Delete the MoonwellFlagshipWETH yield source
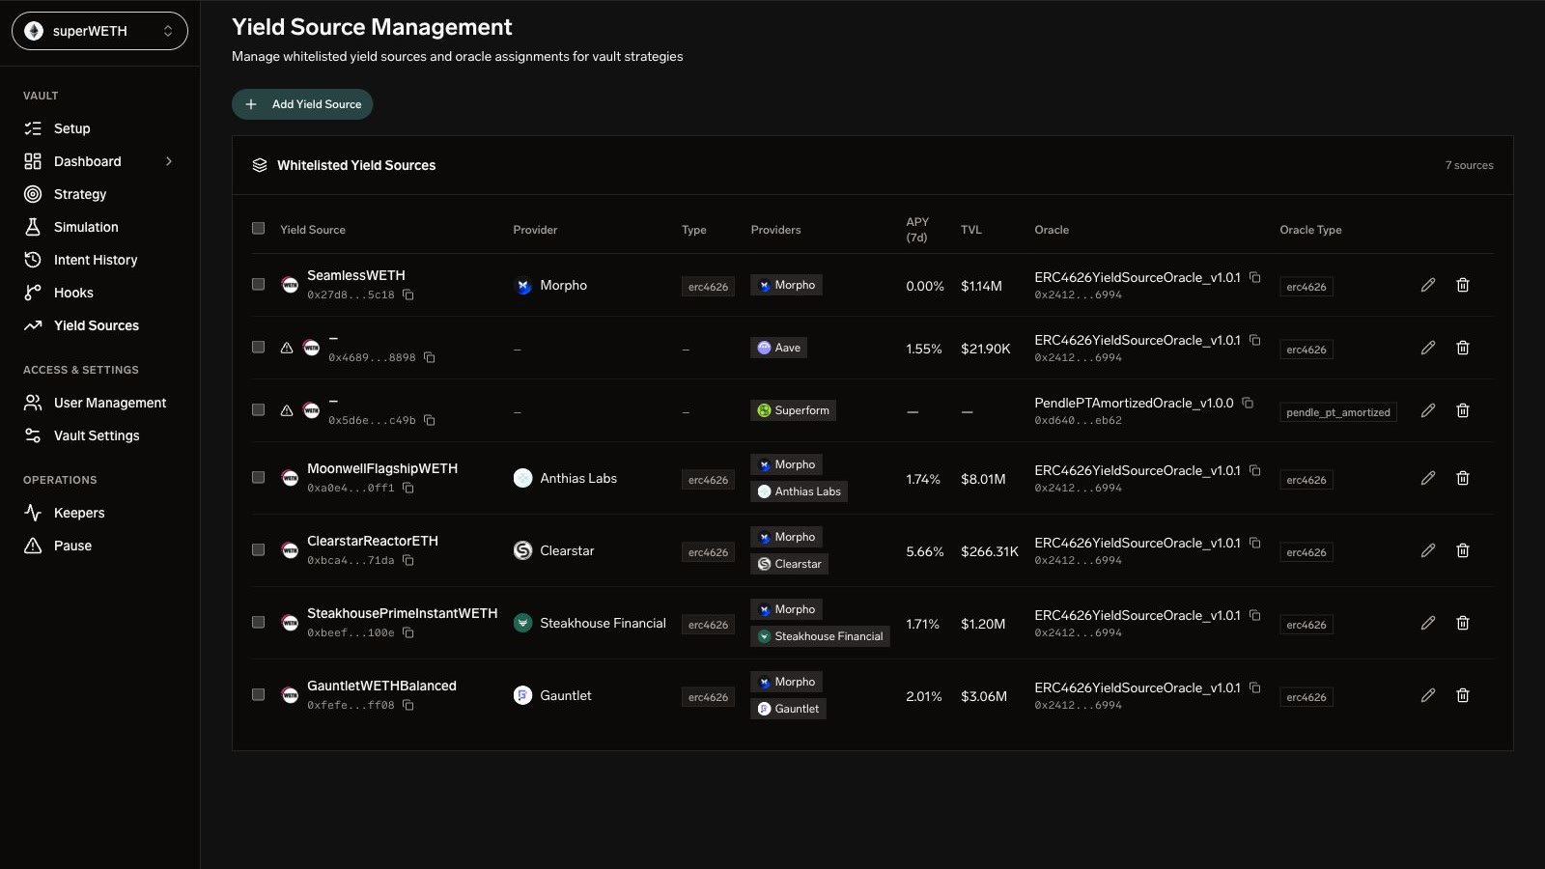The image size is (1545, 869). (1462, 478)
